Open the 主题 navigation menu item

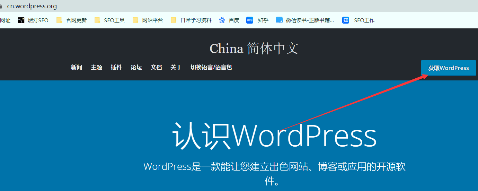(97, 67)
